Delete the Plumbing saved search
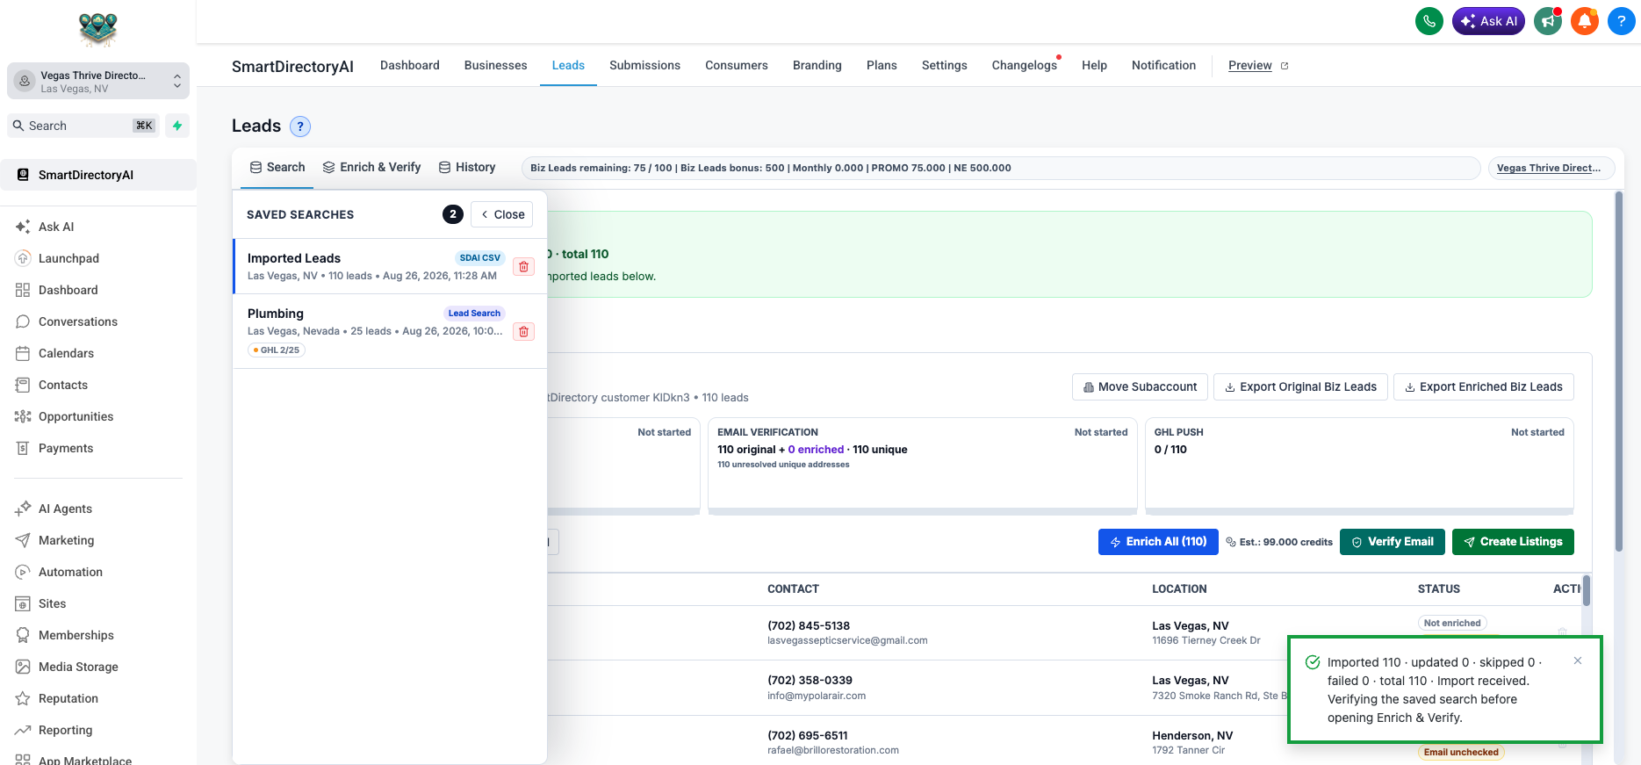The image size is (1641, 765). (x=524, y=331)
